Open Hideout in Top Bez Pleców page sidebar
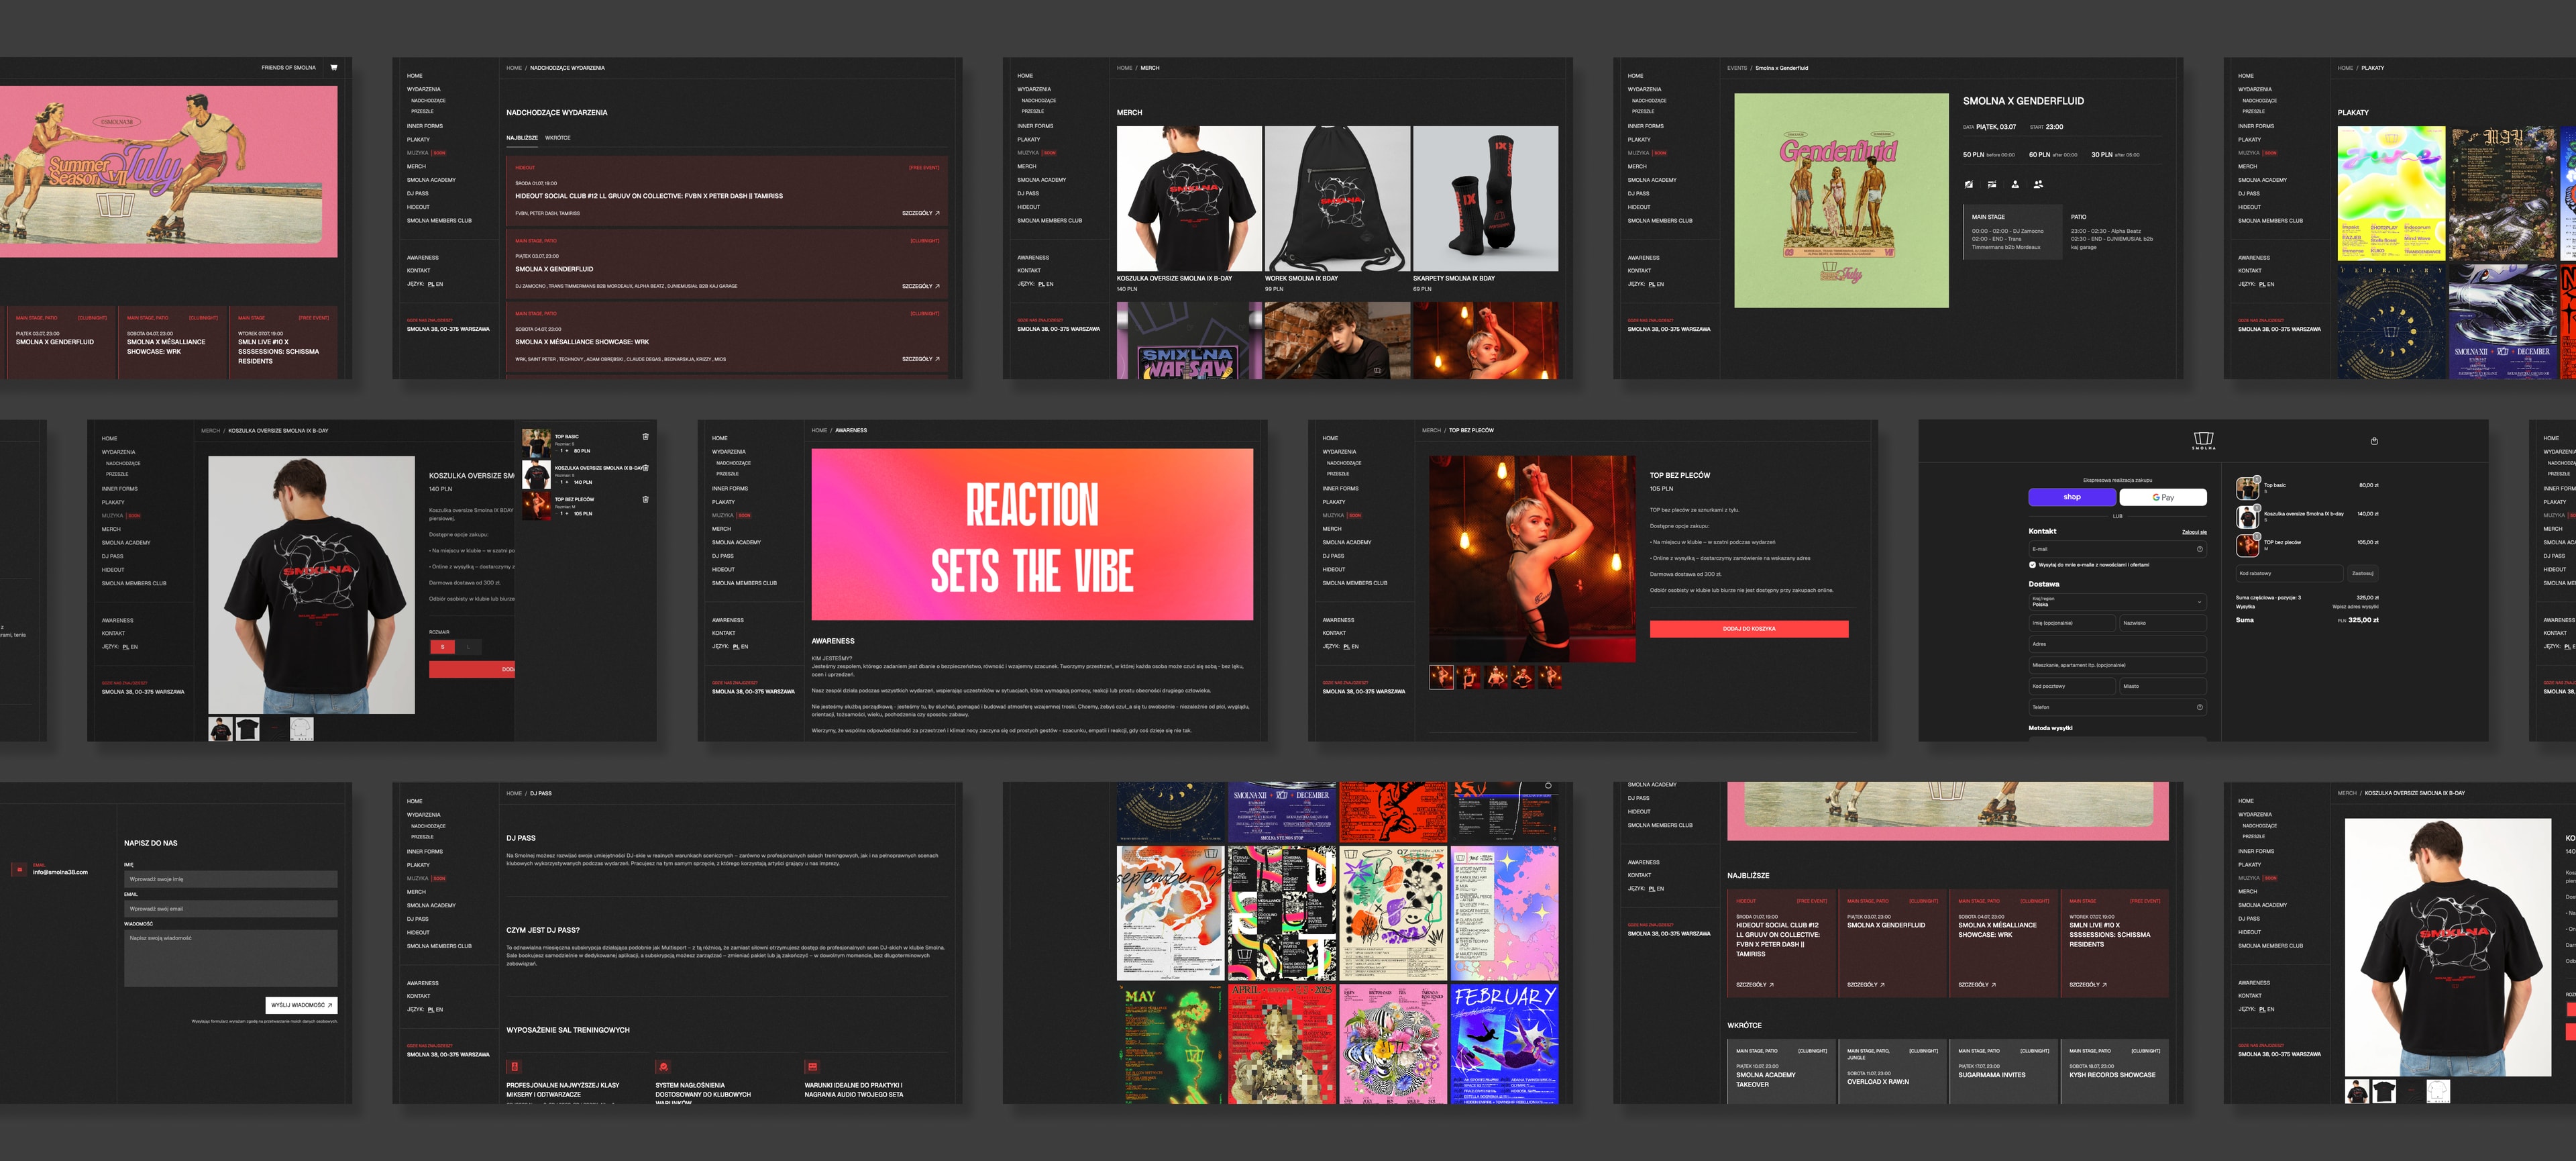This screenshot has width=2576, height=1161. (x=1334, y=570)
